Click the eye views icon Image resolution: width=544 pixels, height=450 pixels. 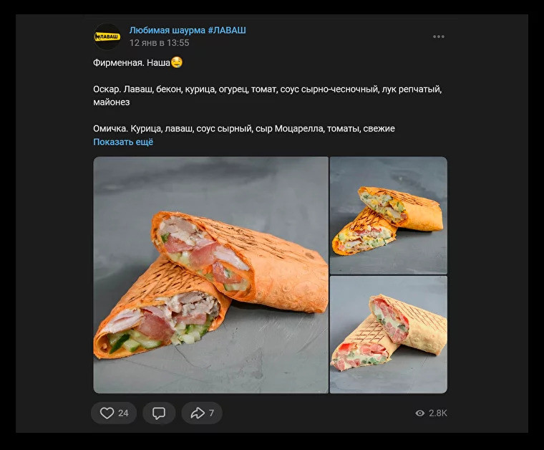pyautogui.click(x=419, y=413)
